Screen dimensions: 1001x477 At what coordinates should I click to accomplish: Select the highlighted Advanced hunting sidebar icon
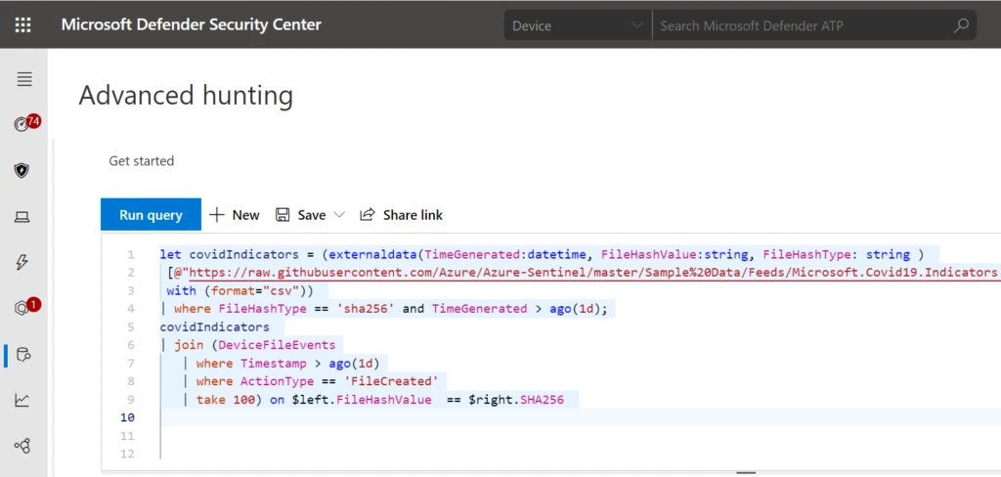coord(23,354)
